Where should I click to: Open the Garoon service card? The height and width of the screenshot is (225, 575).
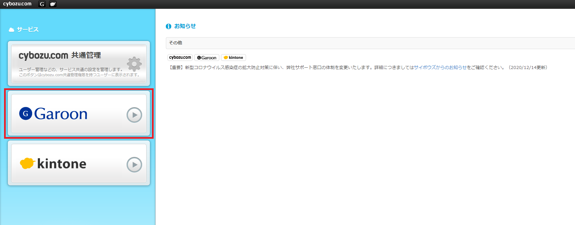tap(79, 114)
